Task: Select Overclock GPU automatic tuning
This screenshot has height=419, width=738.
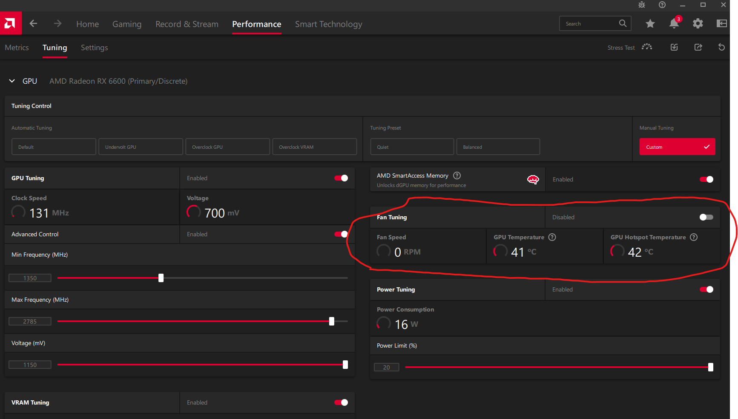Action: click(227, 147)
